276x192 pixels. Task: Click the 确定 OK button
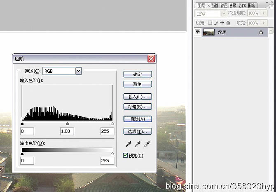(x=138, y=74)
